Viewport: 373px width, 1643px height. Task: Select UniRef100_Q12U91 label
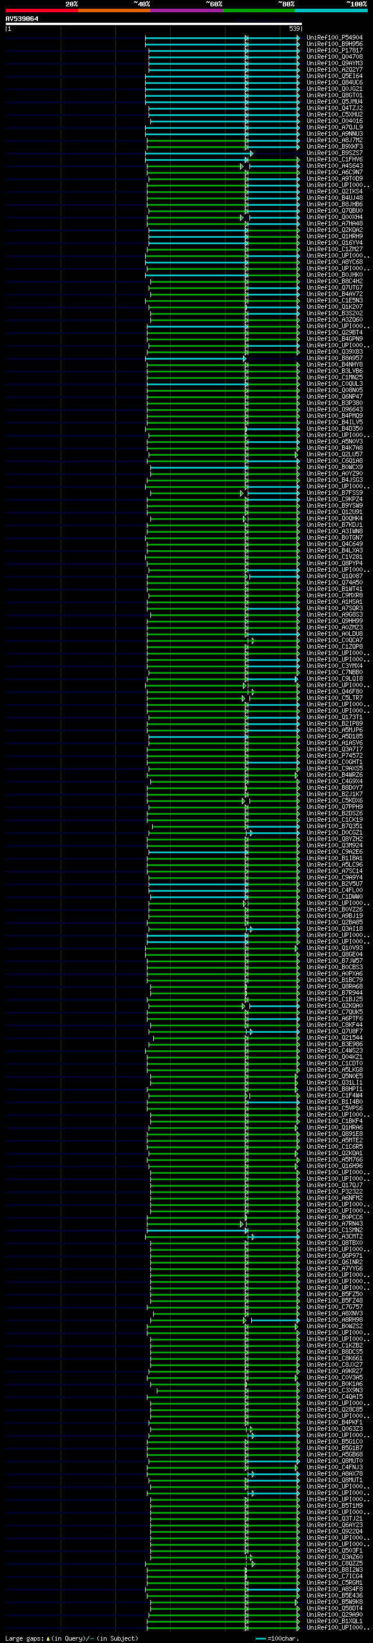[x=335, y=512]
